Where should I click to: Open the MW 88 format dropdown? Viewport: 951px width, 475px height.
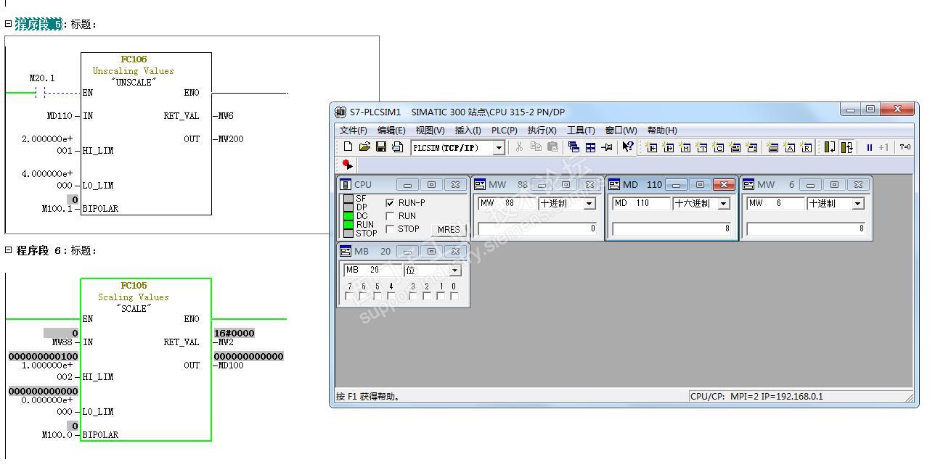[x=589, y=204]
